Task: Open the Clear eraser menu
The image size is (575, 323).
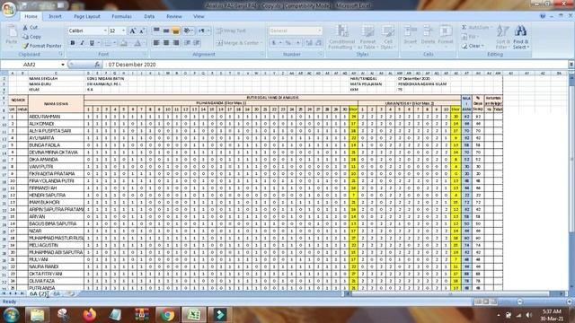Action: tap(473, 46)
